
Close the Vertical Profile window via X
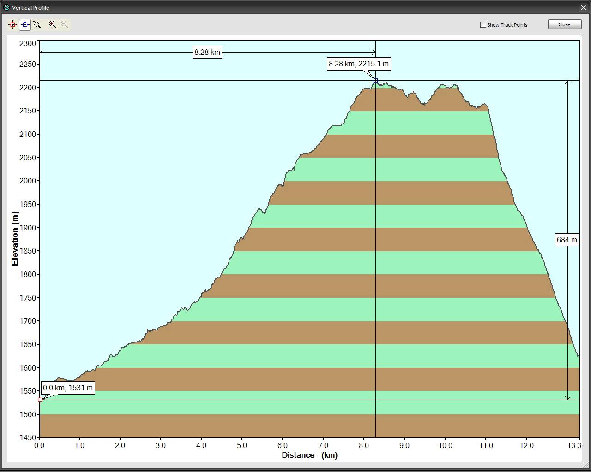point(584,8)
